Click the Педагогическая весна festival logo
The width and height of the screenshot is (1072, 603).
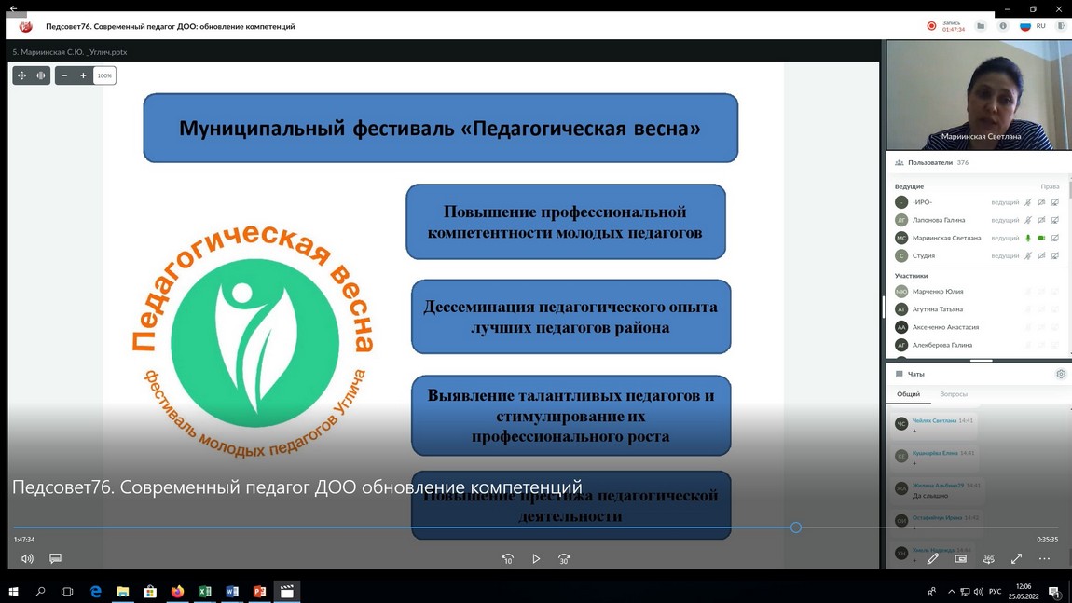(x=253, y=340)
